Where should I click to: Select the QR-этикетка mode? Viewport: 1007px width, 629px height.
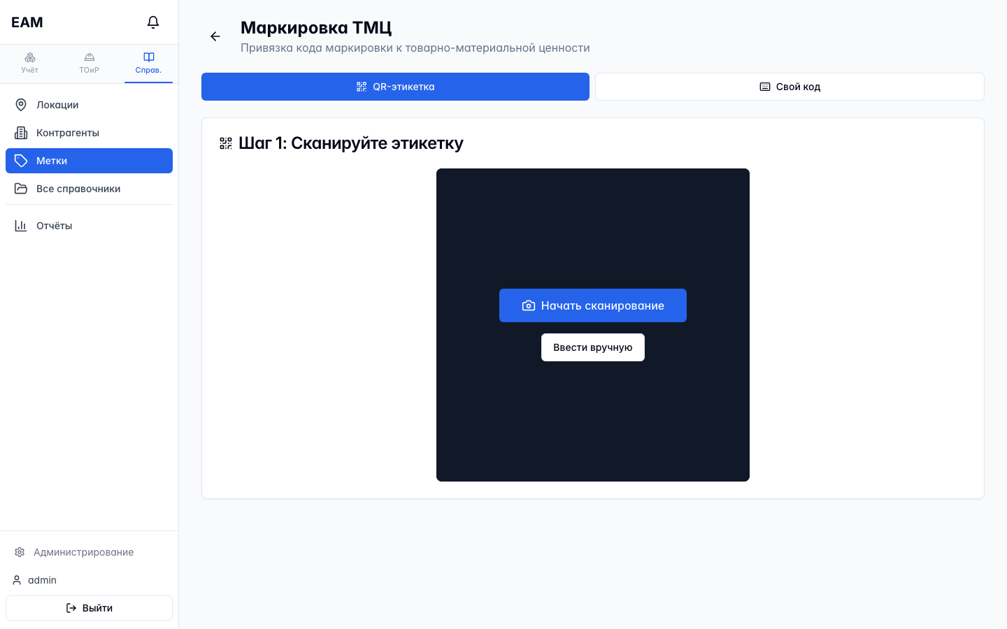[x=395, y=87]
